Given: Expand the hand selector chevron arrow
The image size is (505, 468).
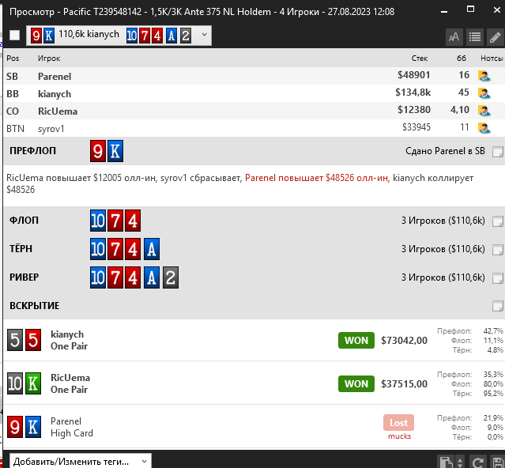Looking at the screenshot, I should [204, 34].
